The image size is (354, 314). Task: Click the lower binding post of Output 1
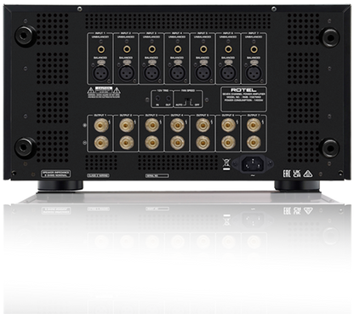click(101, 142)
